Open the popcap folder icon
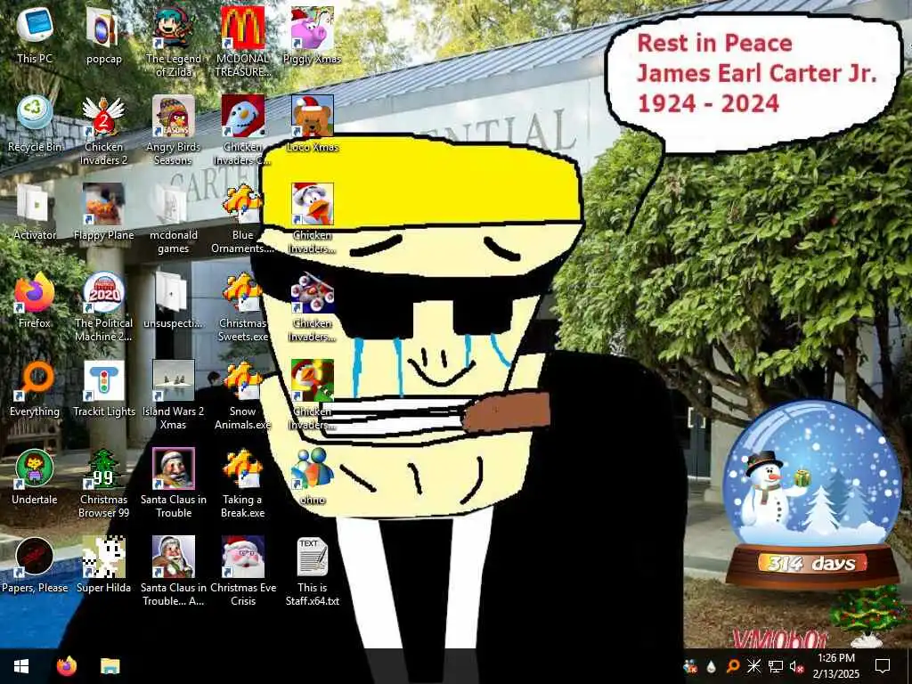 (x=103, y=35)
